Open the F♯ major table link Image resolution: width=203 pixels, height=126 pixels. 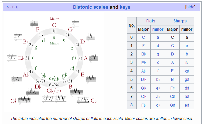[172, 88]
